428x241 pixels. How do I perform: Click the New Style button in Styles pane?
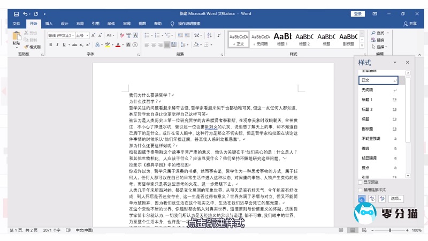click(362, 199)
